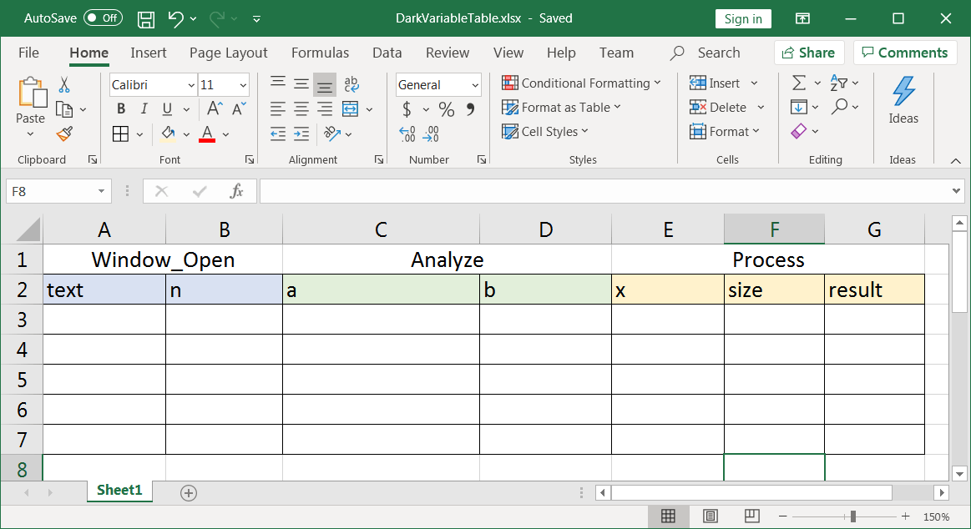This screenshot has width=971, height=529.
Task: Expand Conditional Formatting menu
Action: pos(657,83)
